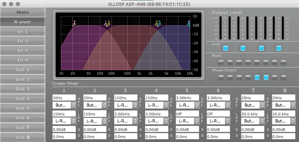Viewport: 299px width, 142px height.
Task: Select the Out 8 sidebar button
Action: [23, 137]
